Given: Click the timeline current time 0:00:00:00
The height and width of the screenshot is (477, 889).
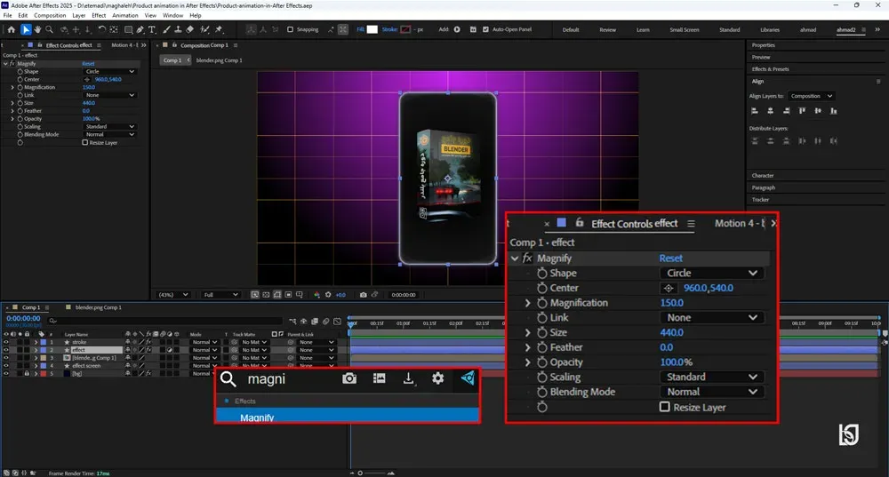Looking at the screenshot, I should (x=23, y=318).
